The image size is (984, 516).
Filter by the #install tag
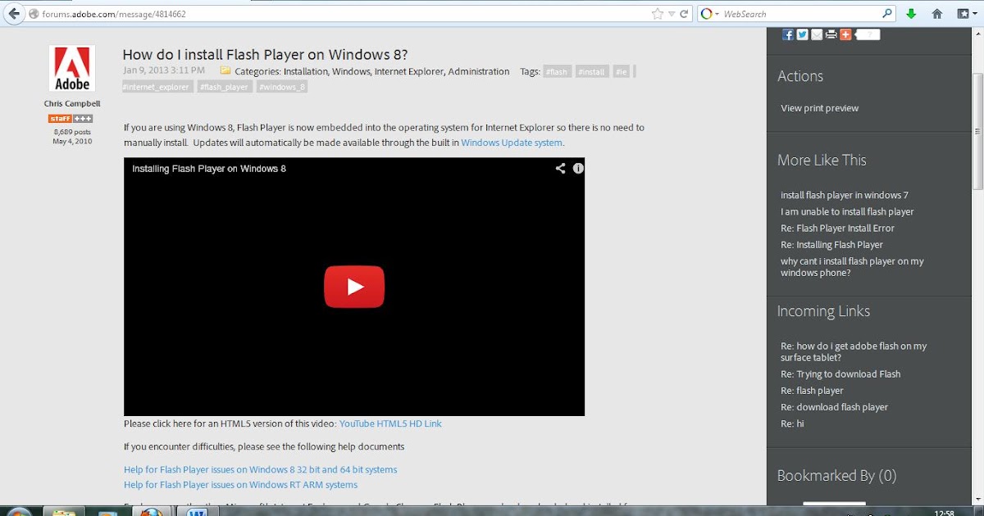591,72
